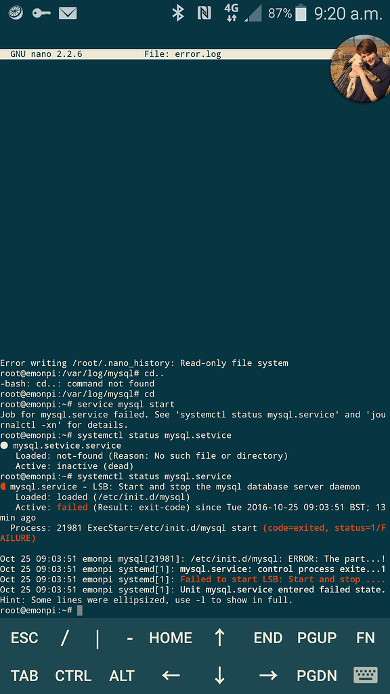This screenshot has width=390, height=694.
Task: Tap the TAB key
Action: [24, 676]
